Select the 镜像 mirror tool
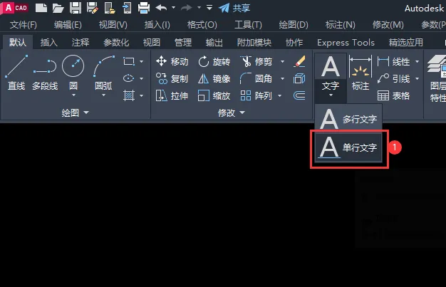The height and width of the screenshot is (287, 446). tap(214, 78)
